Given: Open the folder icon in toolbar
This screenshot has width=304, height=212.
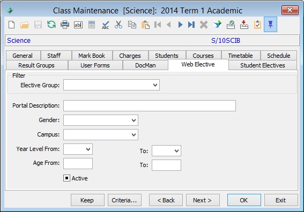Looking at the screenshot, I should [25, 25].
